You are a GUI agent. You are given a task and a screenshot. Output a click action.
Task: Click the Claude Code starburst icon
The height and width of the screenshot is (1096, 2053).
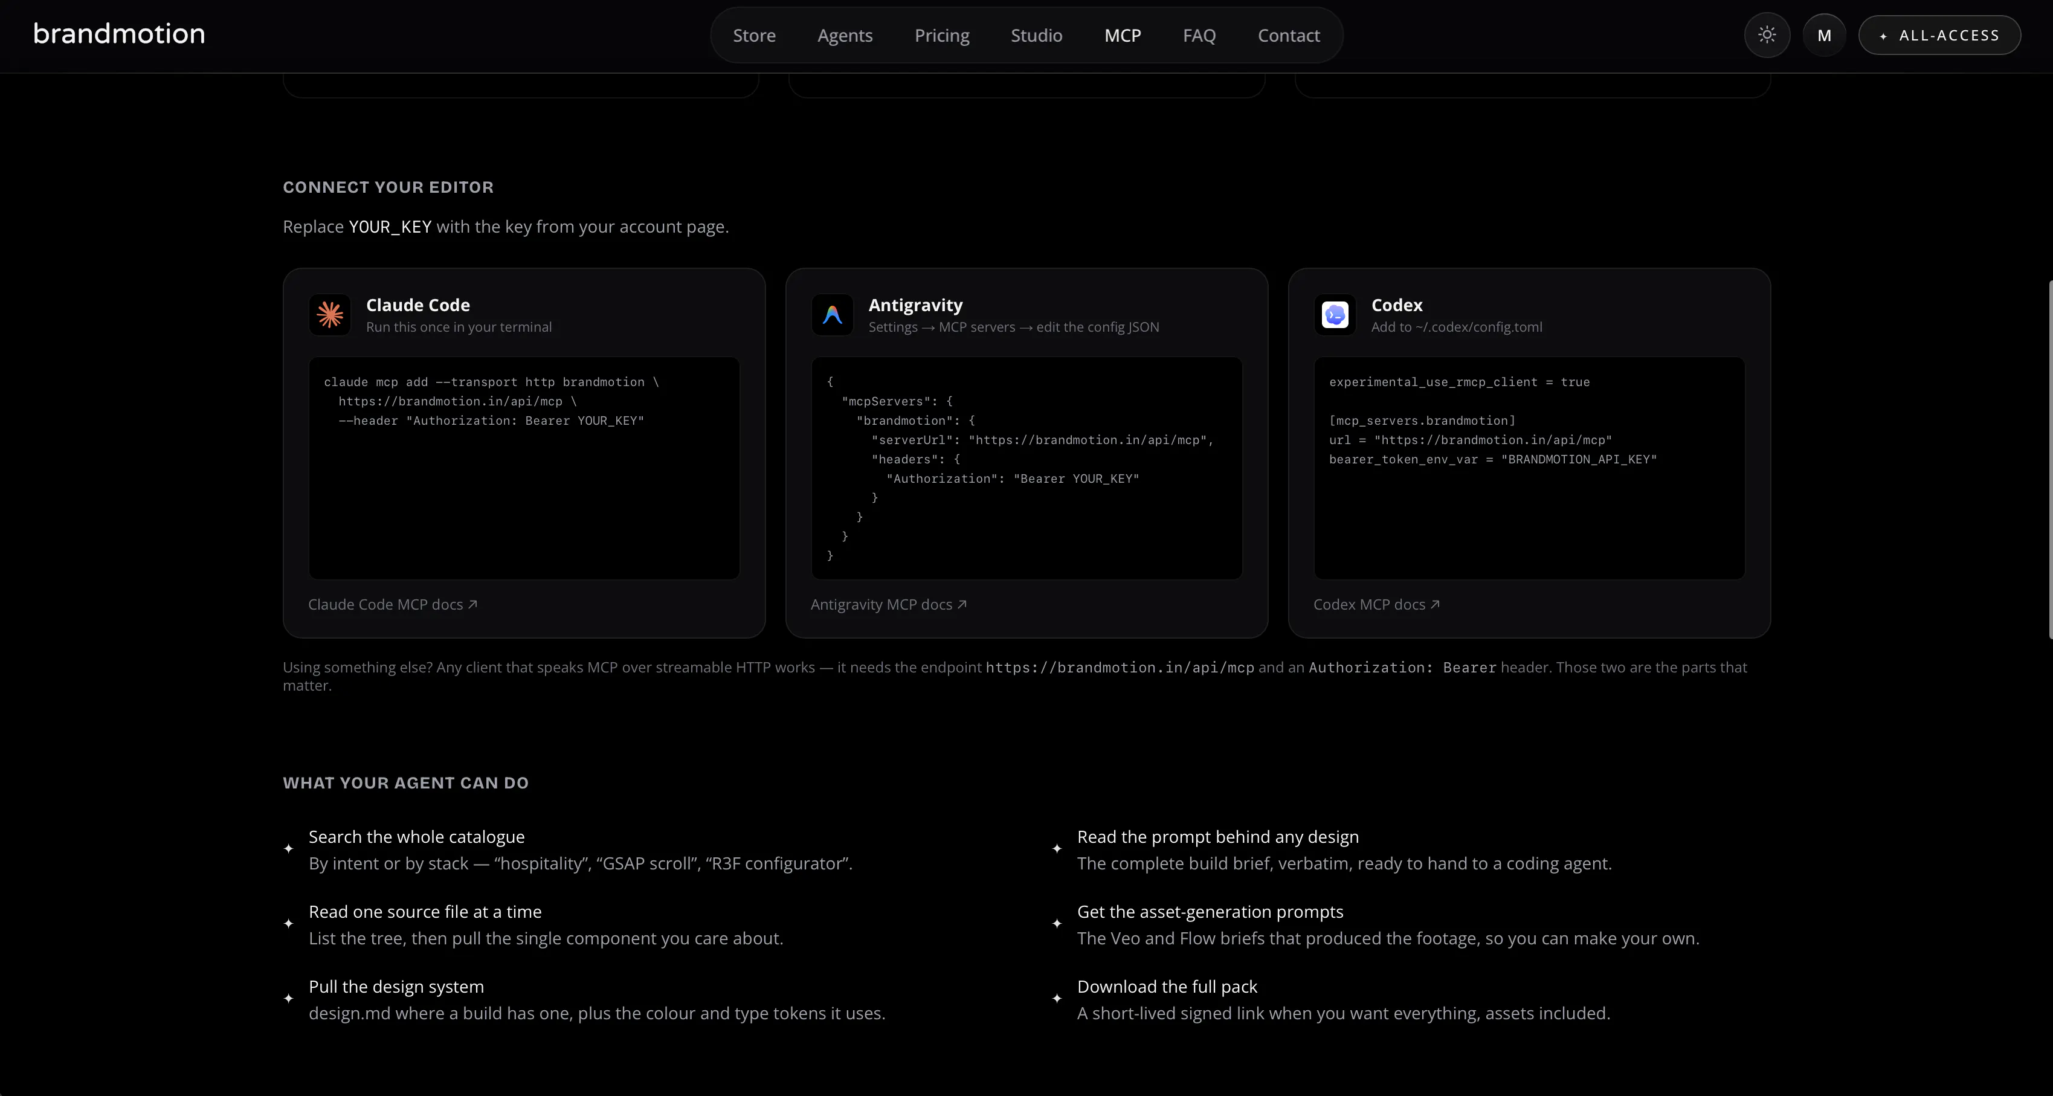click(x=330, y=315)
